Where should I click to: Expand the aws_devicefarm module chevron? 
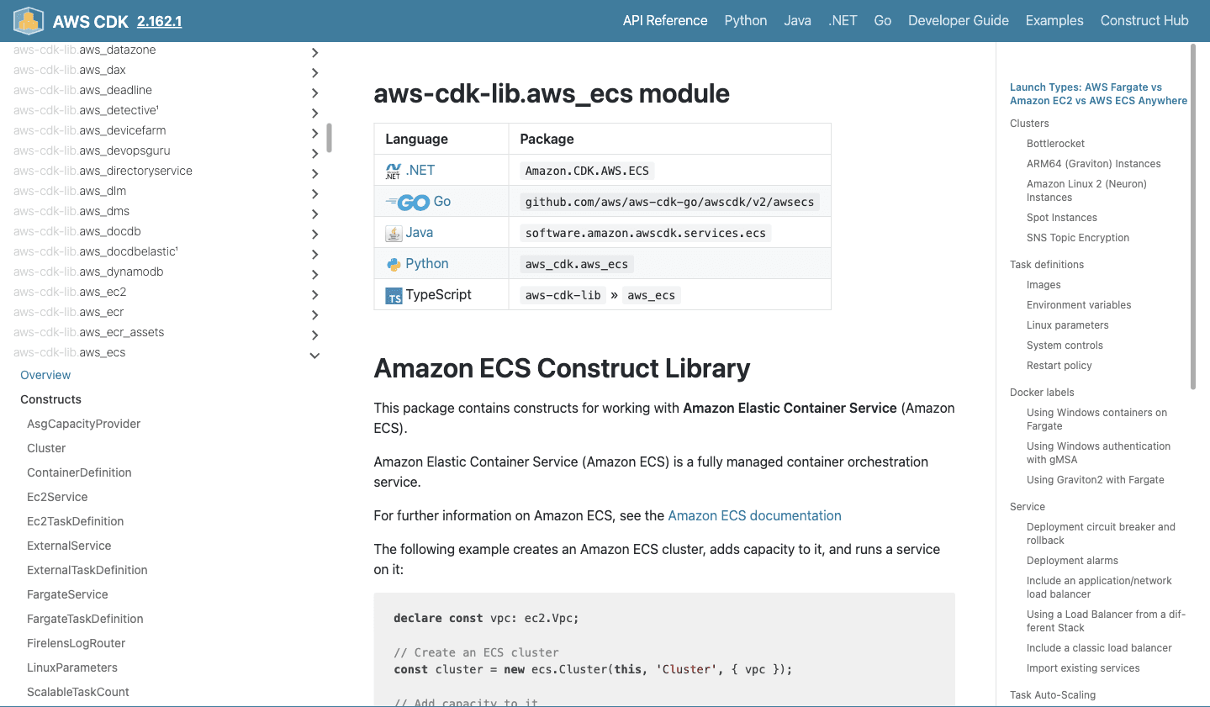tap(314, 133)
